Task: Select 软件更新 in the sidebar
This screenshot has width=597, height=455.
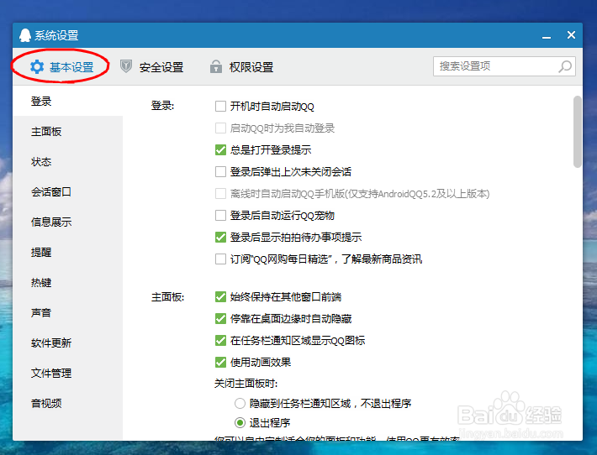Action: pyautogui.click(x=68, y=343)
